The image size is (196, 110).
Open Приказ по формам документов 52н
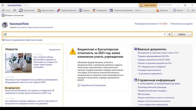[154, 63]
